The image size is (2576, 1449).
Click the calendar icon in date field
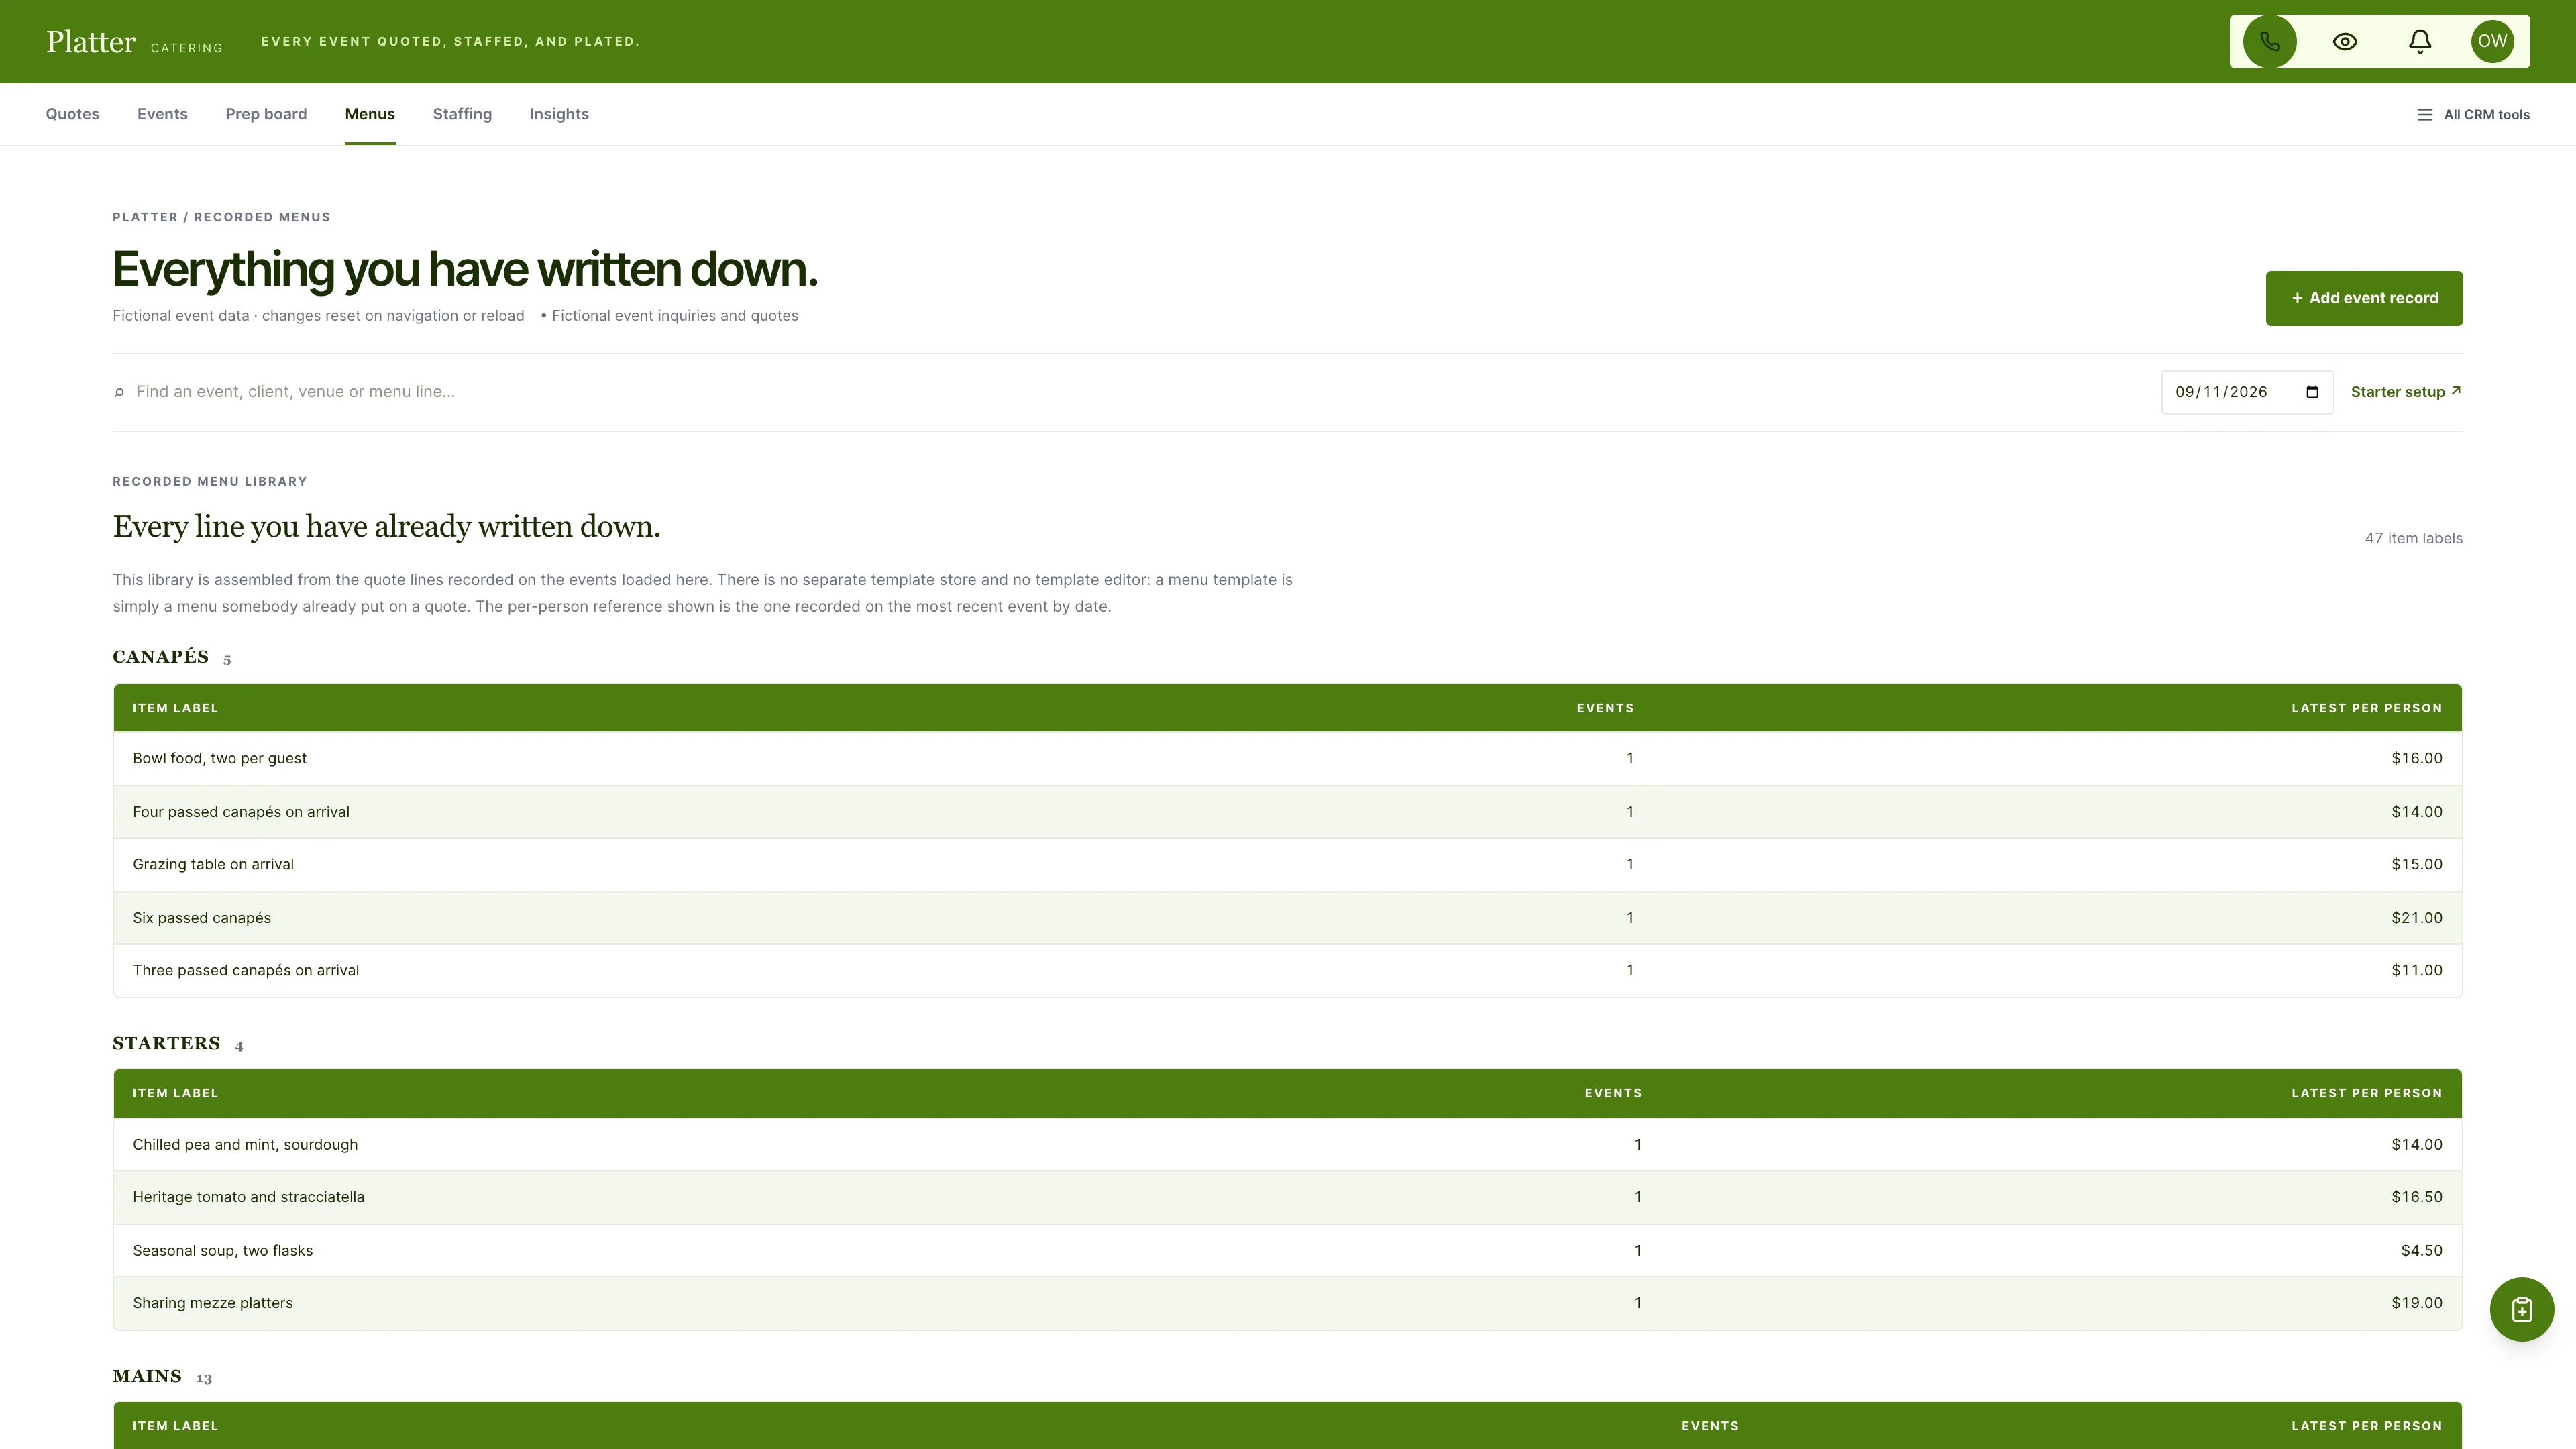[2312, 392]
